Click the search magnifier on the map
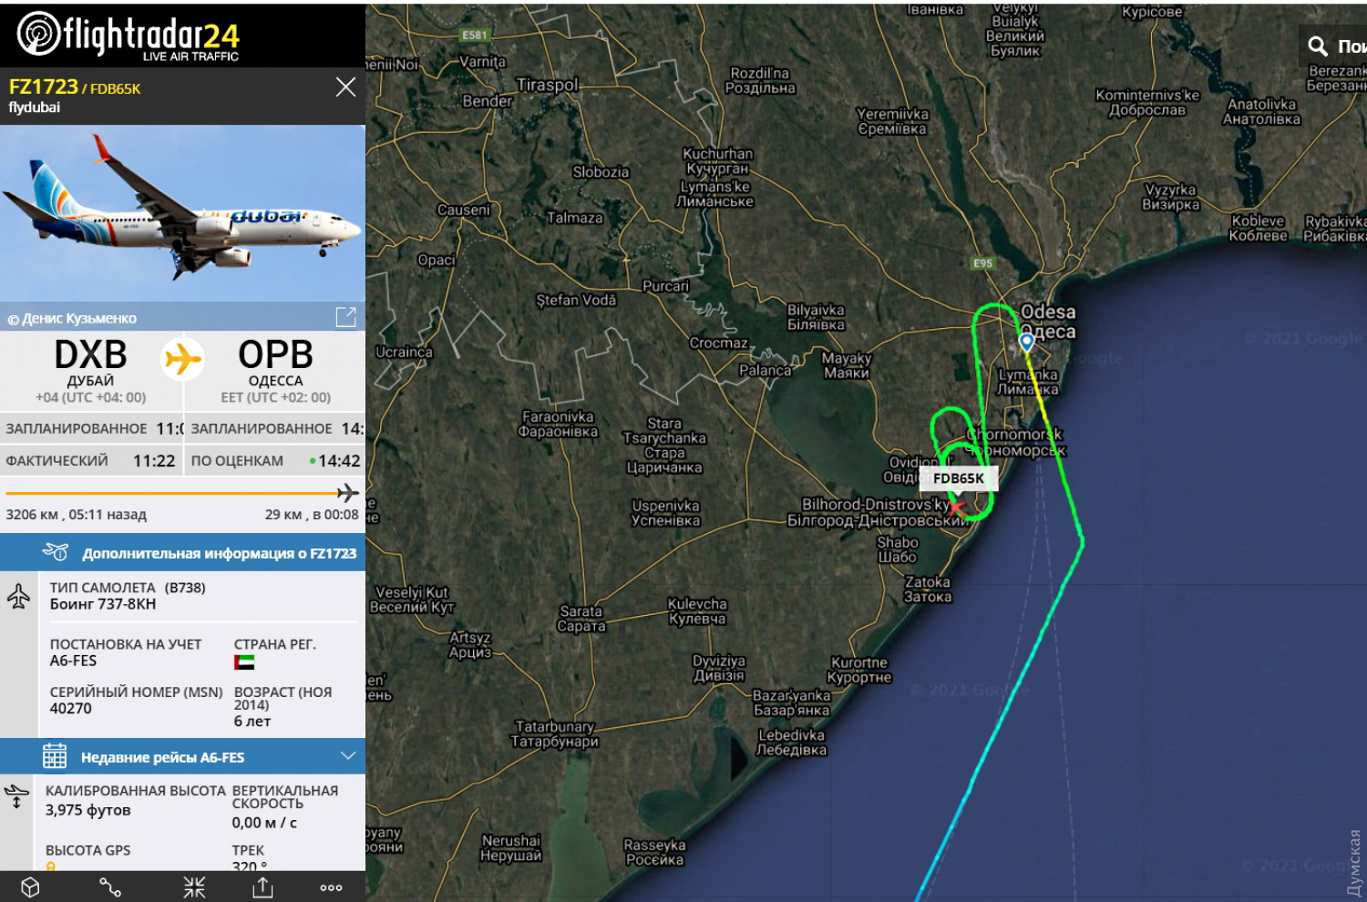 1318,46
